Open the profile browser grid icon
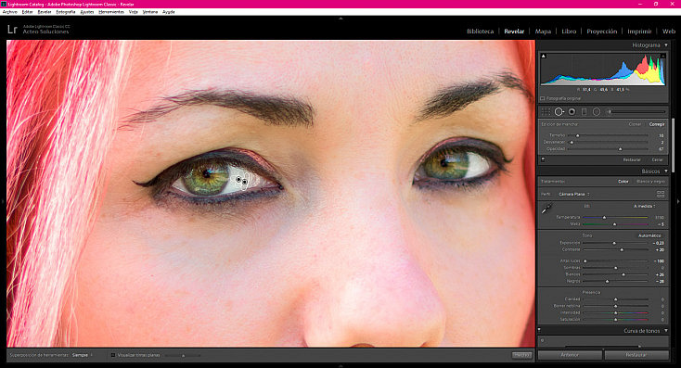Viewport: 681px width, 368px height. pos(661,194)
